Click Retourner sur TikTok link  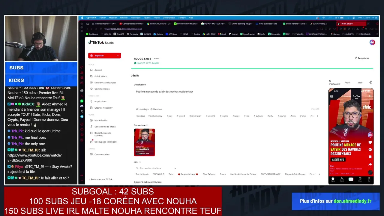100,179
